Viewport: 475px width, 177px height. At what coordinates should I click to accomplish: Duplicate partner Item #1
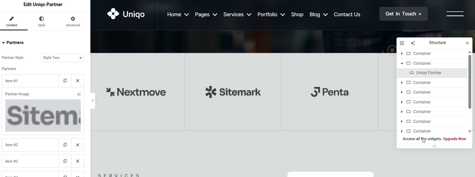coord(65,81)
